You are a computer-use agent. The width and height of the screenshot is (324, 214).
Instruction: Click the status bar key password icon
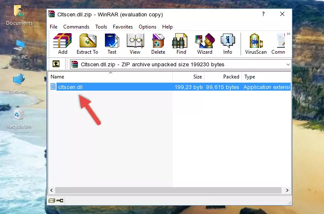(x=60, y=201)
